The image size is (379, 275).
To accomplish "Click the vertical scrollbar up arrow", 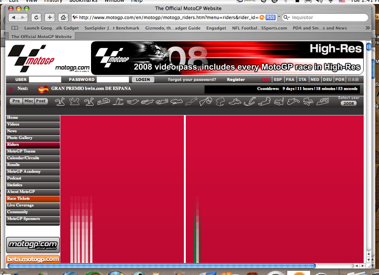I will 369,254.
